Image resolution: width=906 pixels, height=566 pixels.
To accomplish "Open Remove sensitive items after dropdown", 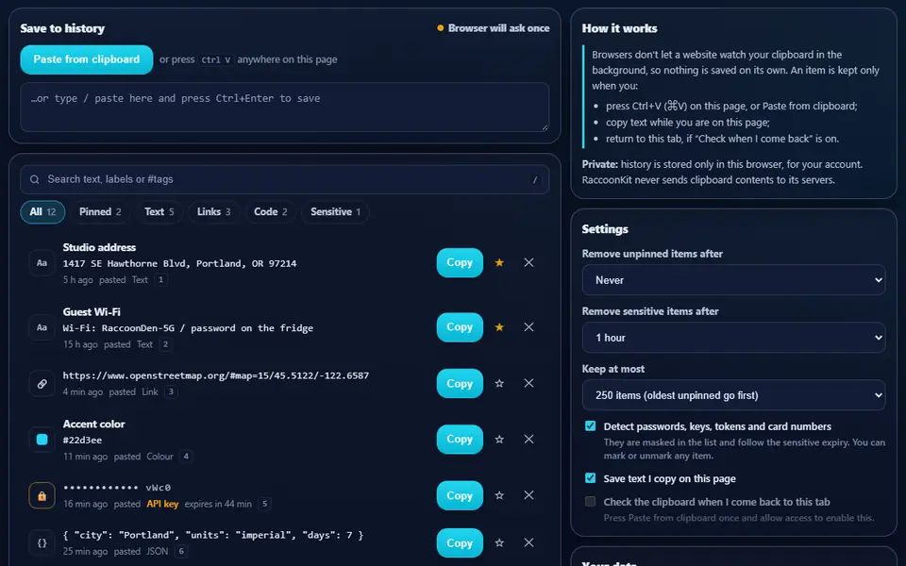I will (x=734, y=338).
